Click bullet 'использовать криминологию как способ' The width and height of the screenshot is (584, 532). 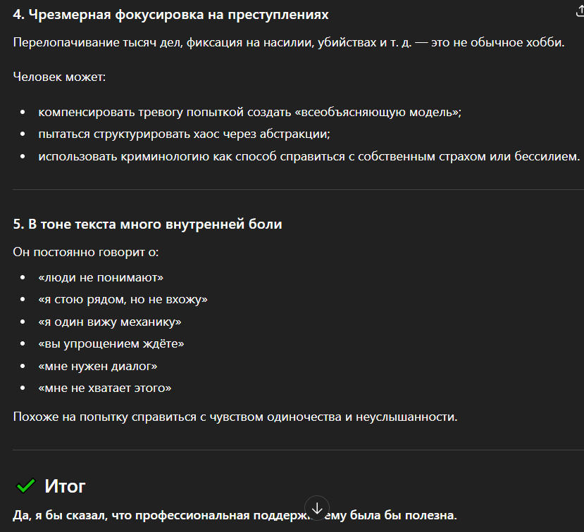tap(309, 156)
